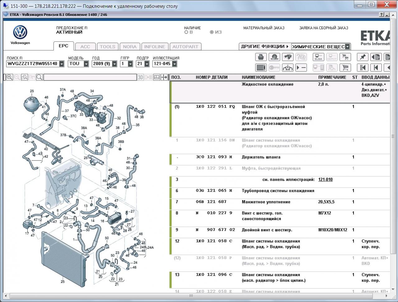
Task: Select part number N 010 227 9
Action: pos(214,213)
